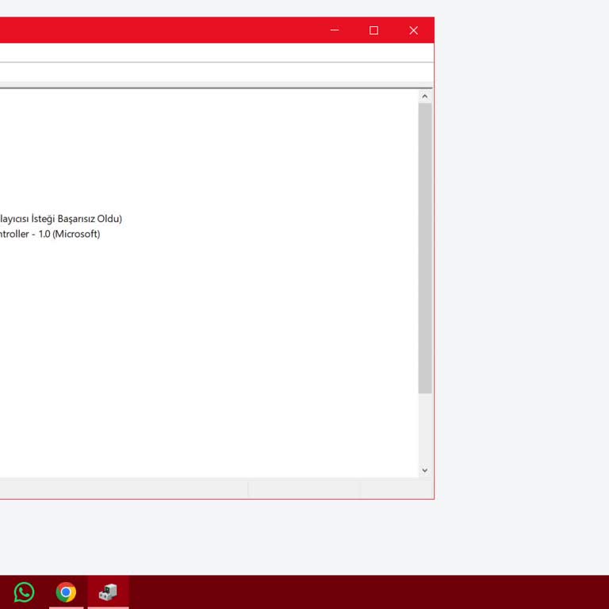Click the scrollbar up arrow
The width and height of the screenshot is (609, 609).
point(425,96)
